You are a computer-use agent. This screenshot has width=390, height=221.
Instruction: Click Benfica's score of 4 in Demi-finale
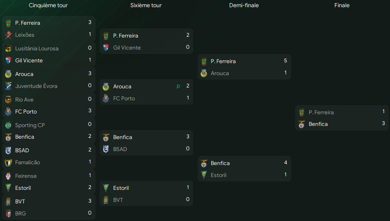tap(286, 163)
